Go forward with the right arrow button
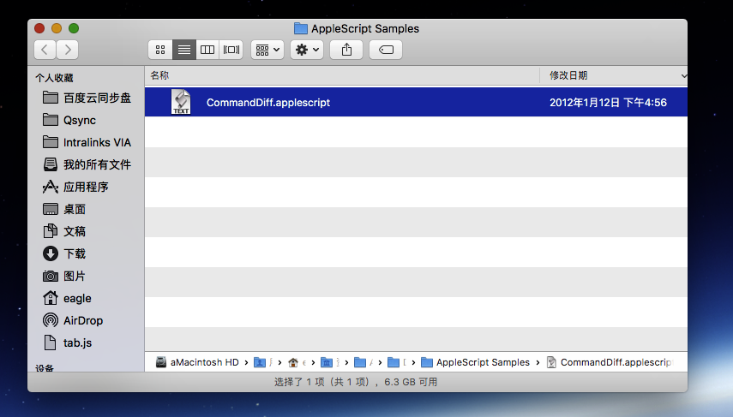The height and width of the screenshot is (417, 733). pyautogui.click(x=68, y=50)
